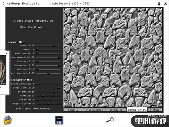The height and width of the screenshot is (127, 169).
Task: Click the cobblestone specularity preview image
Action: [113, 58]
